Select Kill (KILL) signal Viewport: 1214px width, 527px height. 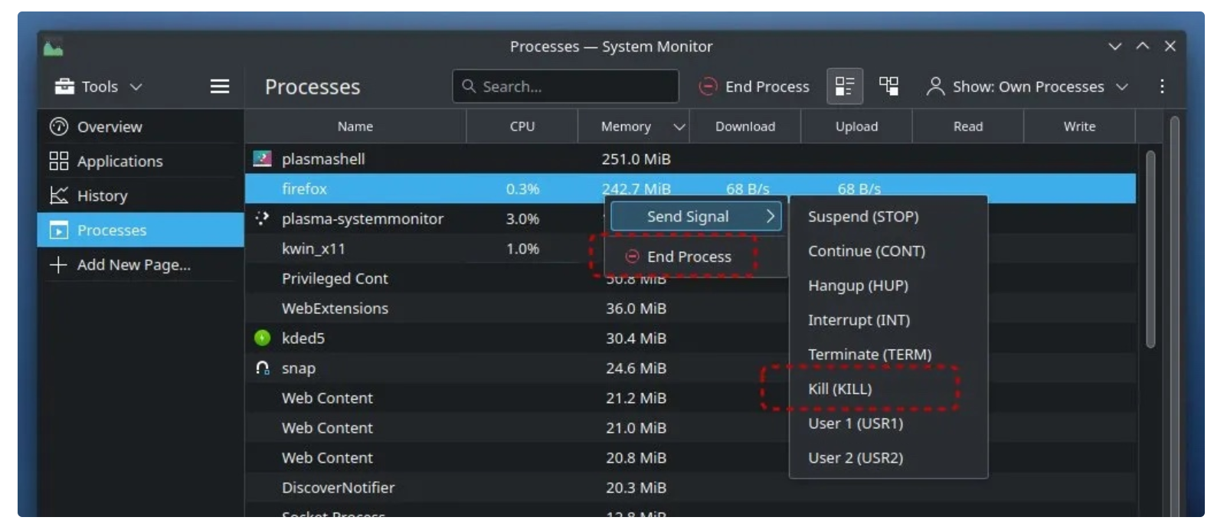pos(888,389)
